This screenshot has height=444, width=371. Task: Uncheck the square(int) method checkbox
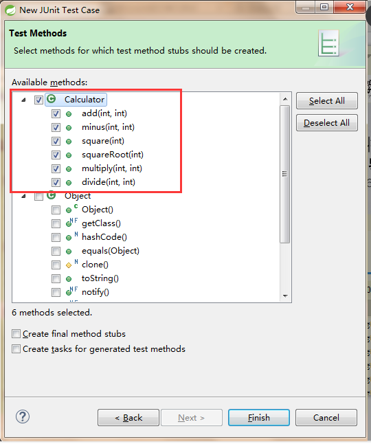point(56,141)
